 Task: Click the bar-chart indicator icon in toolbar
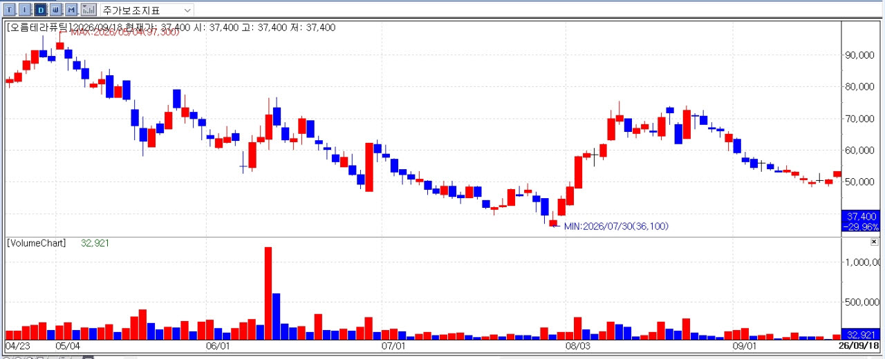[88, 10]
